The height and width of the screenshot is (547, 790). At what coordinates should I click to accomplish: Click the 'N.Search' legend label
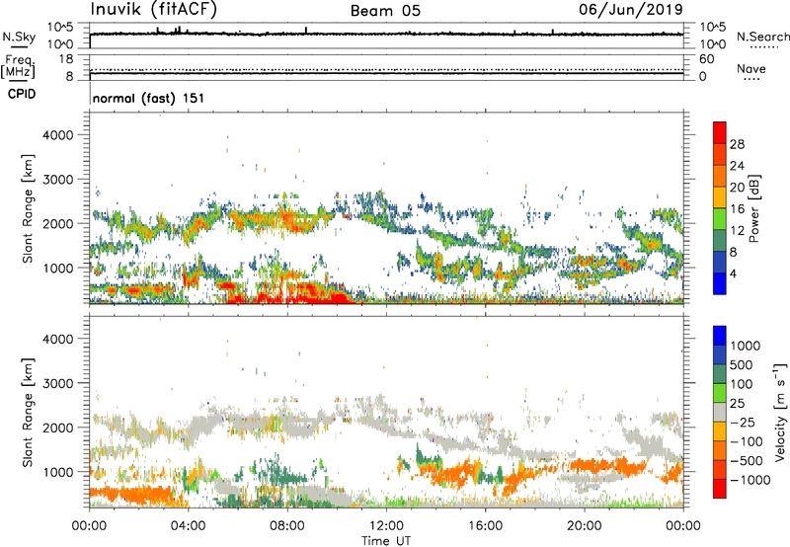(762, 37)
